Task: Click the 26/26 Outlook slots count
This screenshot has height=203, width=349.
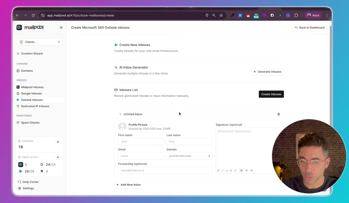Action: (29, 171)
